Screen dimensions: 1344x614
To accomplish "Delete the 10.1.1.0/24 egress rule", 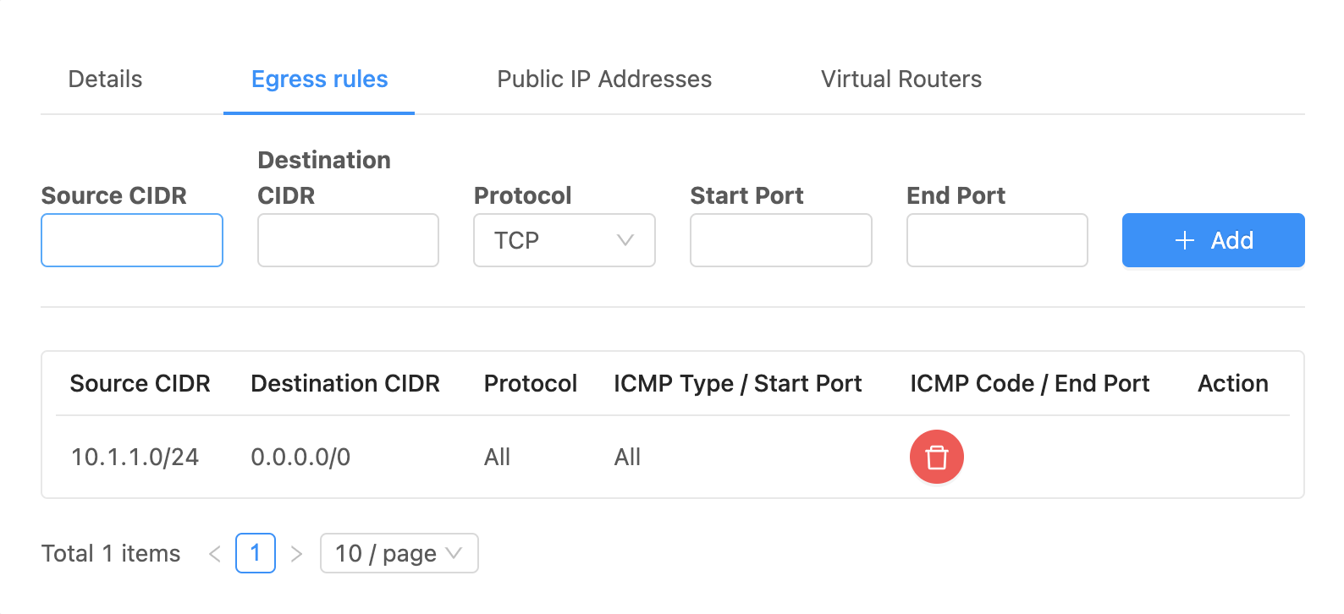I will pos(936,457).
